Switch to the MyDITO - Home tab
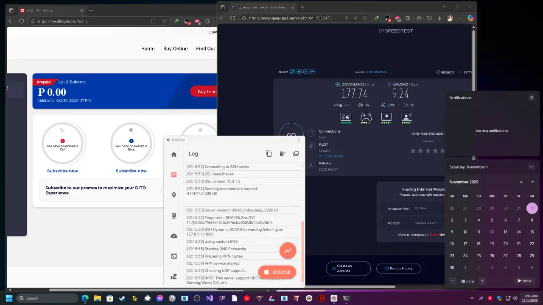The image size is (543, 305). (51, 10)
